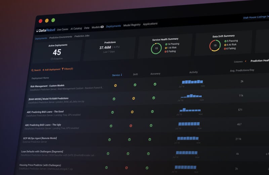Switch to Prediction Environments tab
269x175 pixels.
[x=61, y=37]
